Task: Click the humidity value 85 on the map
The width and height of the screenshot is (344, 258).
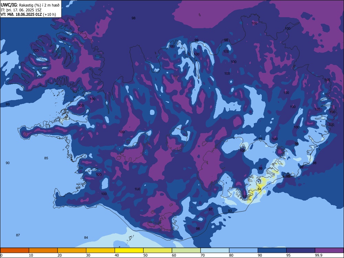Action: coord(46,158)
